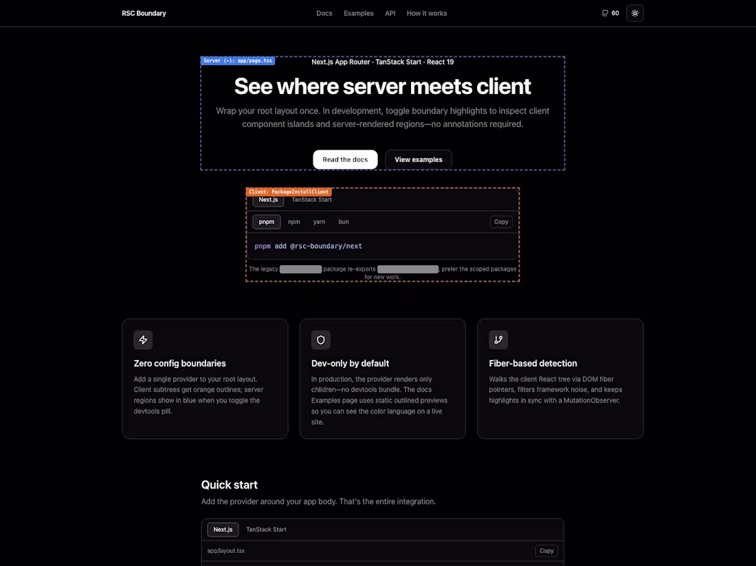Click the shield icon on Dev-only by default card
The image size is (756, 566).
point(320,339)
